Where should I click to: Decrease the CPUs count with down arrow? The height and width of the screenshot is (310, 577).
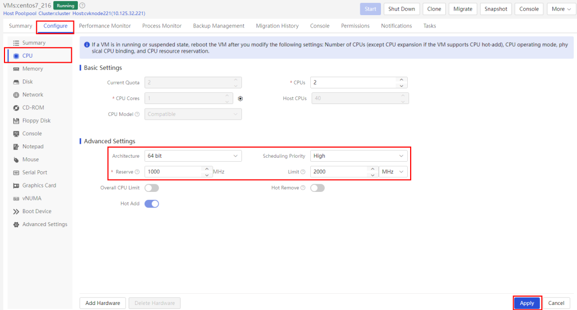coord(402,85)
